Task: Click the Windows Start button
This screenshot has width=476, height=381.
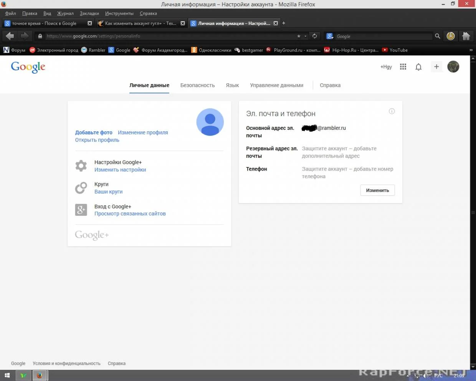Action: click(x=7, y=375)
